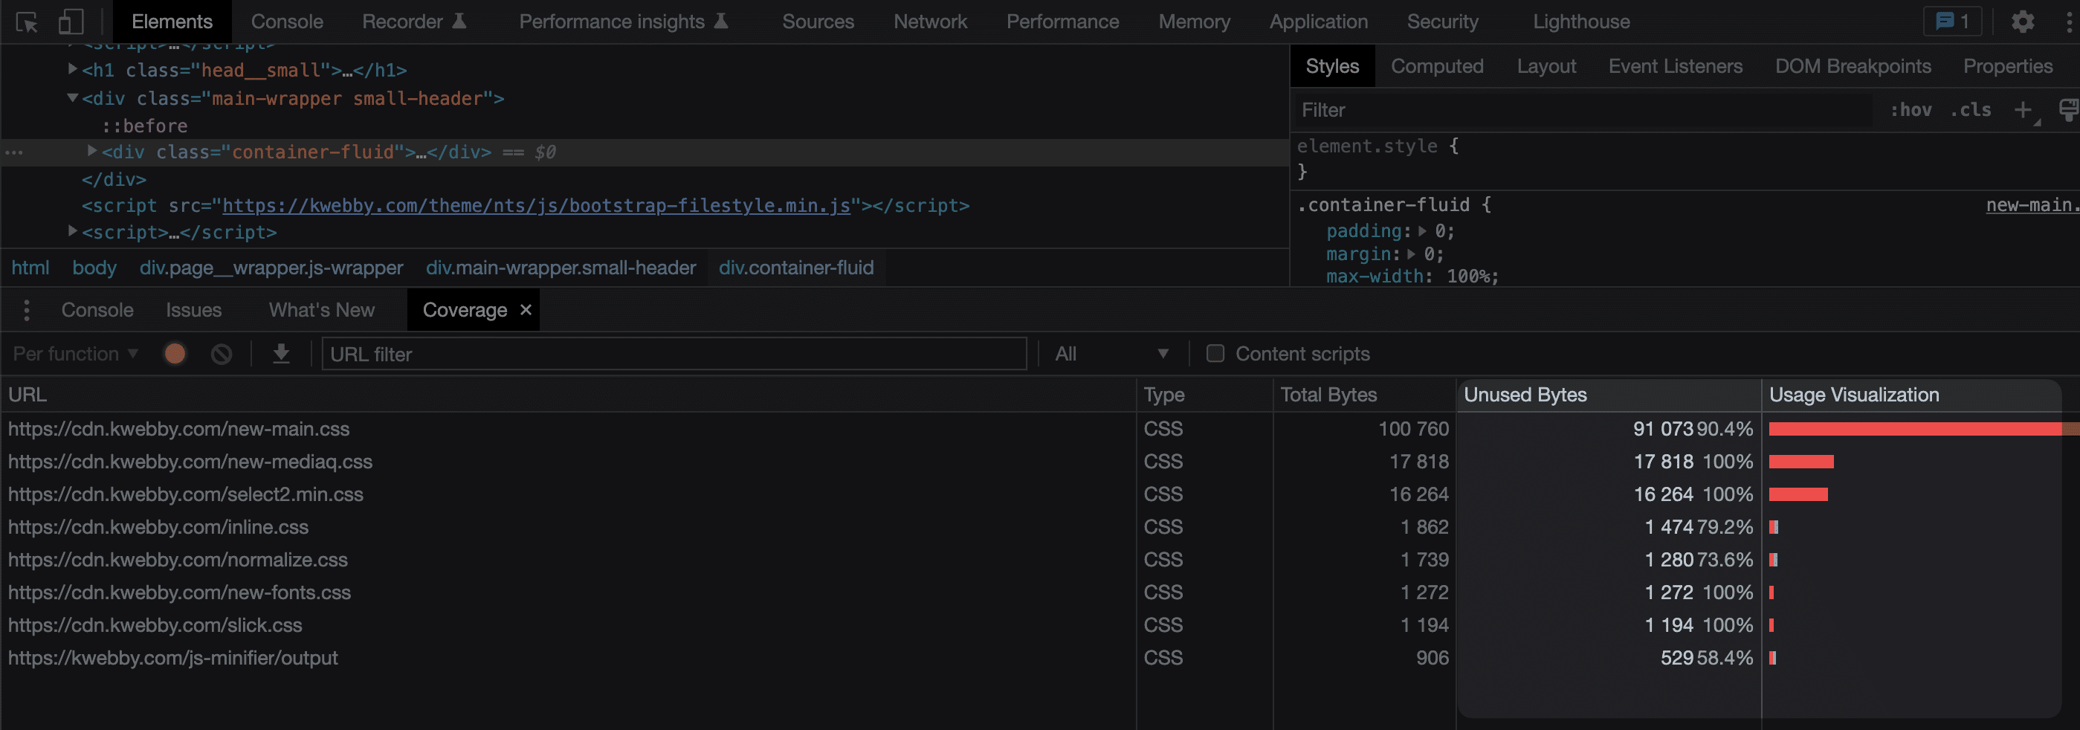This screenshot has height=730, width=2080.
Task: Toggle the .cls classes panel
Action: (x=1970, y=110)
